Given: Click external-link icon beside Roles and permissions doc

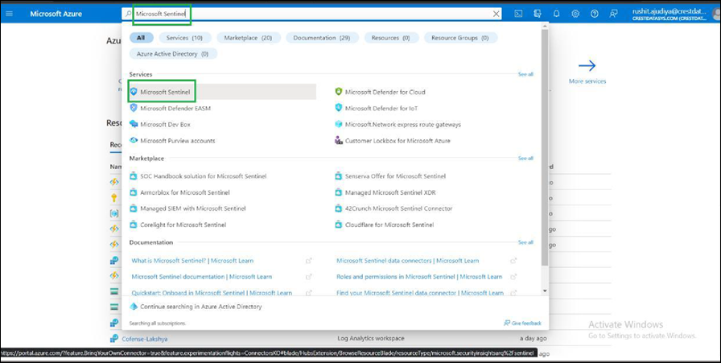Looking at the screenshot, I should (x=513, y=277).
